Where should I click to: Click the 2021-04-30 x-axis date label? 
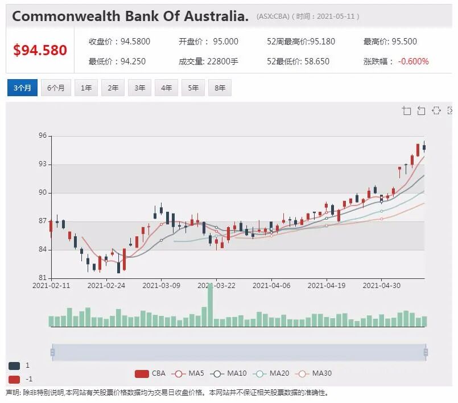click(381, 286)
